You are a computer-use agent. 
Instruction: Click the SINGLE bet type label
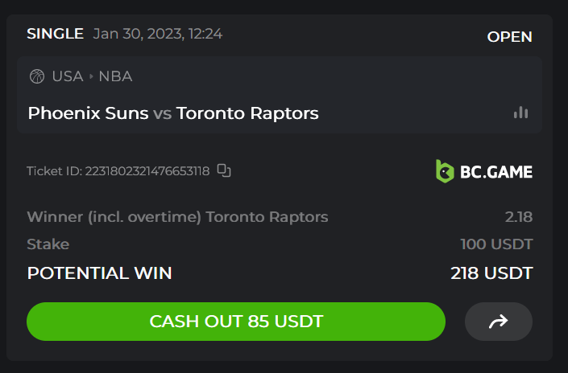pos(55,34)
